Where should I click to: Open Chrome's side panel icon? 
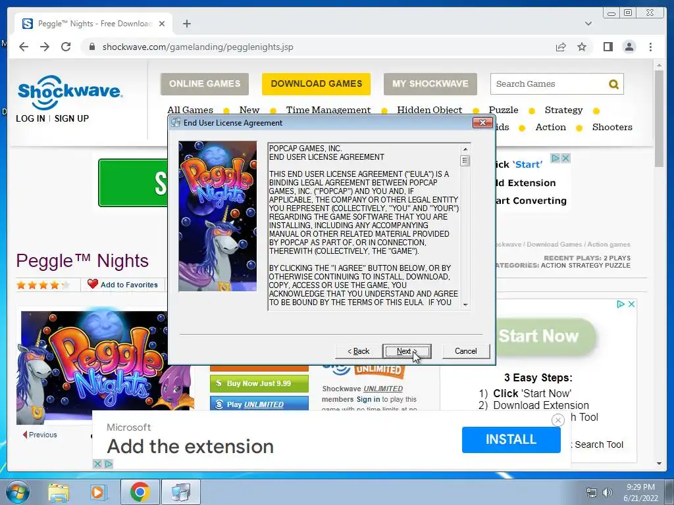click(x=608, y=47)
